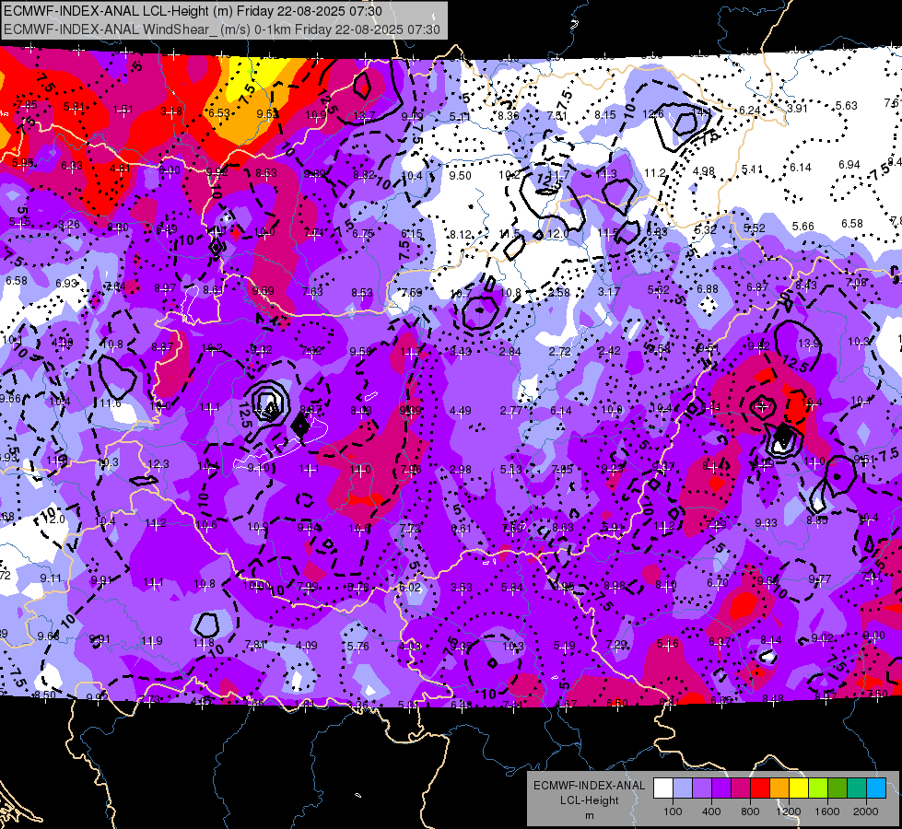Click the map value '9.02'

[822, 637]
